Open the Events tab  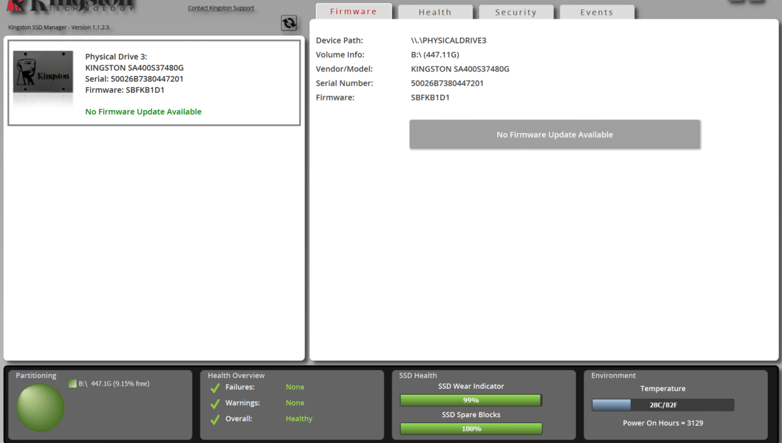point(597,12)
